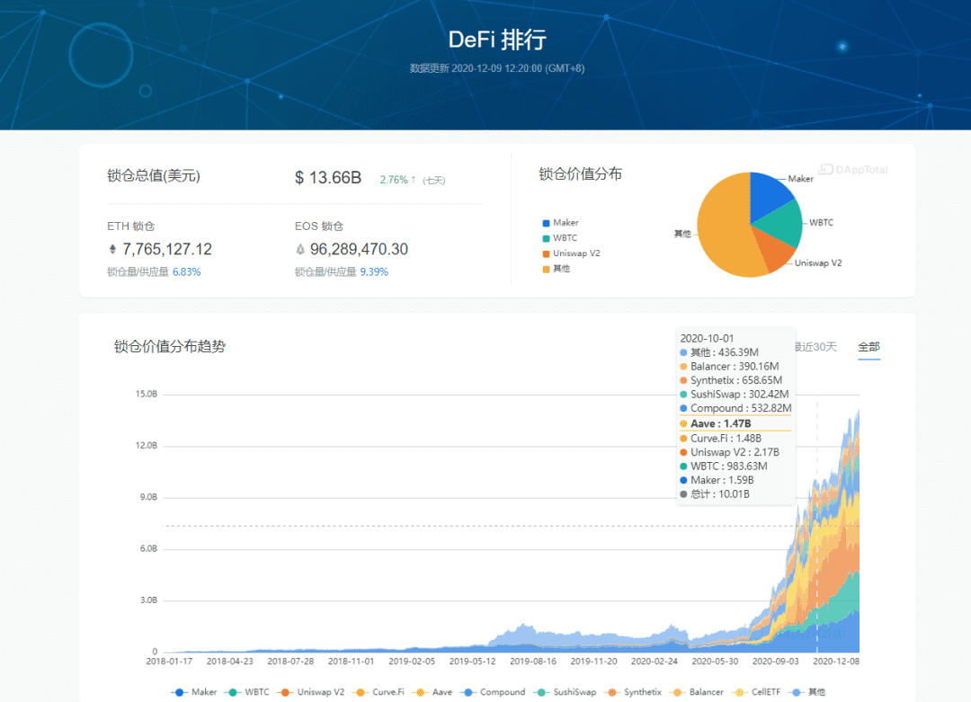Click the teal WBTC legend swatch in pie legend
This screenshot has width=971, height=702.
click(547, 238)
